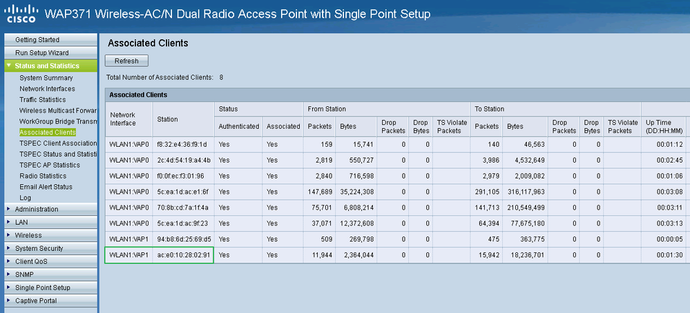Click the Cisco logo

[22, 14]
